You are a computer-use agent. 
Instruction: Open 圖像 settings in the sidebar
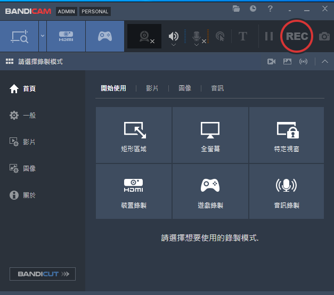click(x=22, y=168)
